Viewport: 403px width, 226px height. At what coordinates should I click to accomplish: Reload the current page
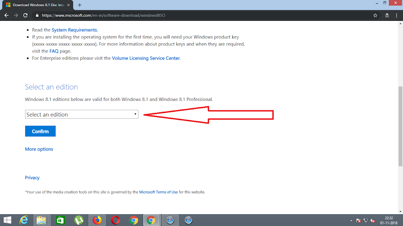pyautogui.click(x=26, y=15)
